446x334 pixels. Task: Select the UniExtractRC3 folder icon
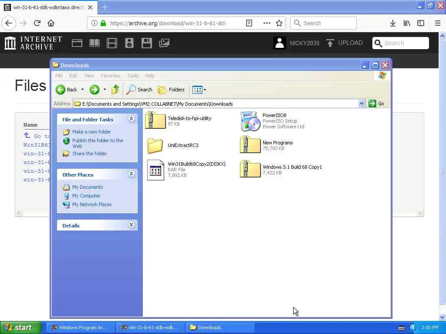(155, 145)
